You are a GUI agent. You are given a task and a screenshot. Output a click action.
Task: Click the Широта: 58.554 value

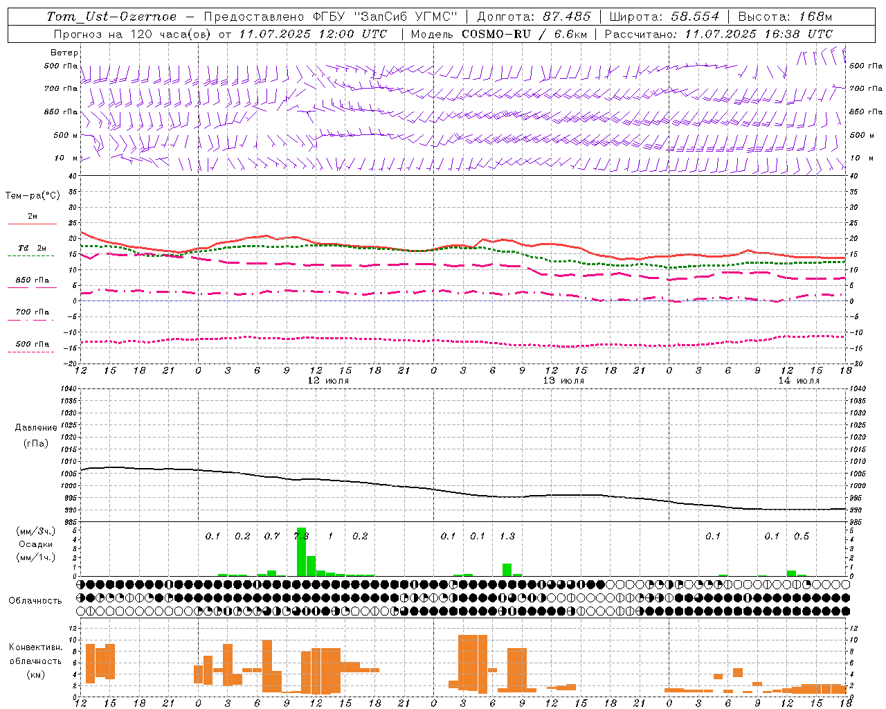664,17
